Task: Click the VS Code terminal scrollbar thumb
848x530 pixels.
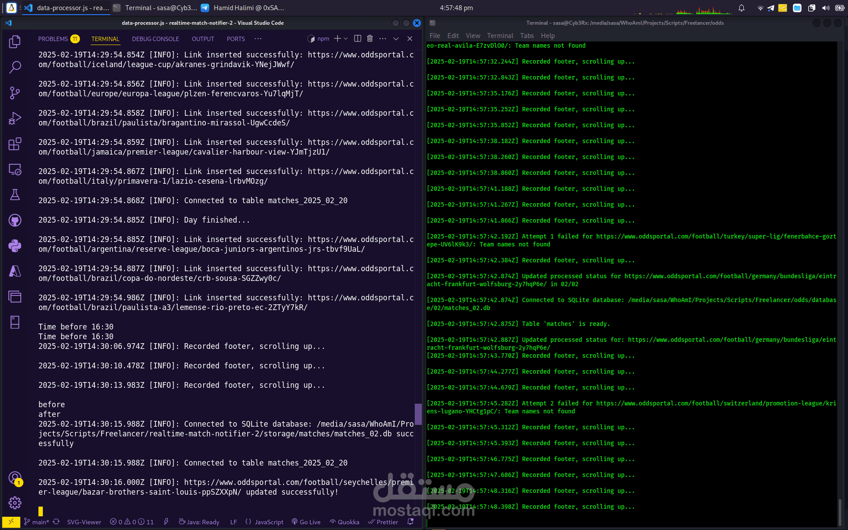Action: (418, 414)
